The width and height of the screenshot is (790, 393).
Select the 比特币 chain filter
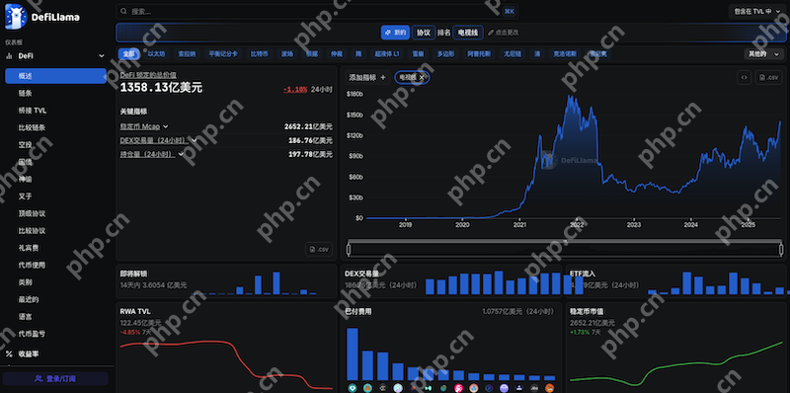click(x=260, y=54)
